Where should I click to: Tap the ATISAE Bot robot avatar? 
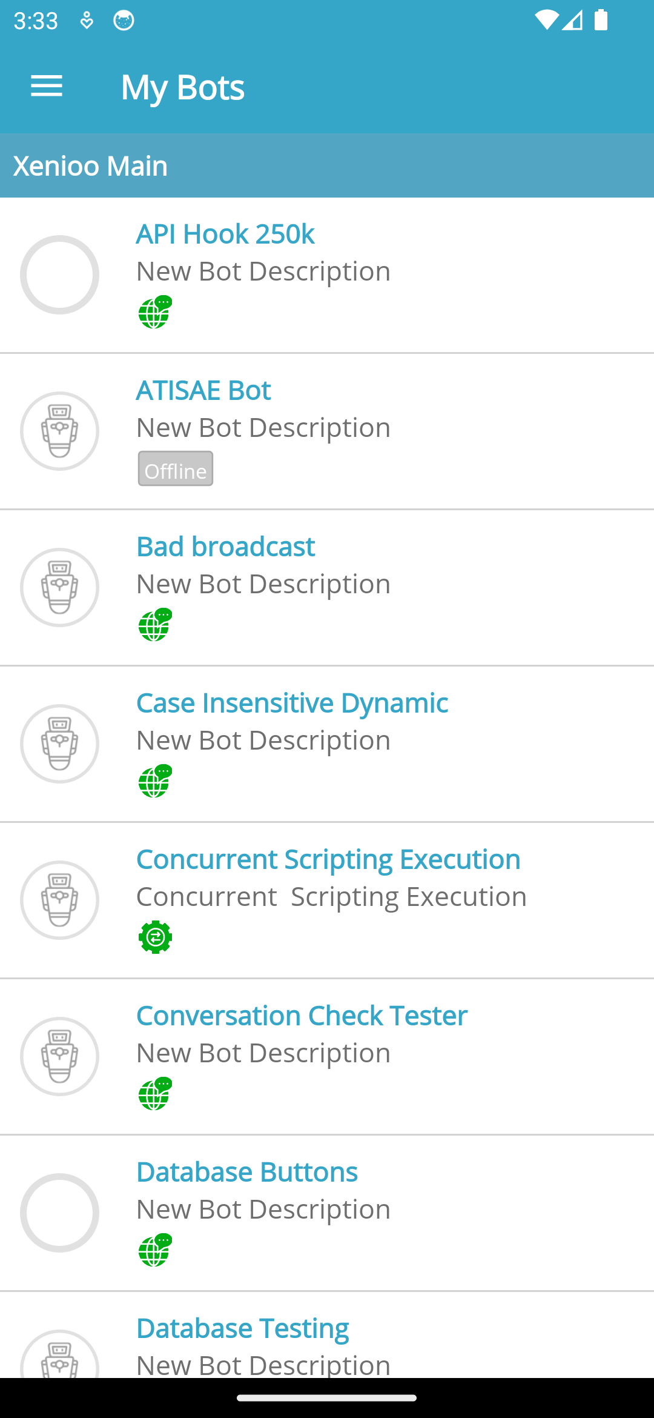(59, 431)
